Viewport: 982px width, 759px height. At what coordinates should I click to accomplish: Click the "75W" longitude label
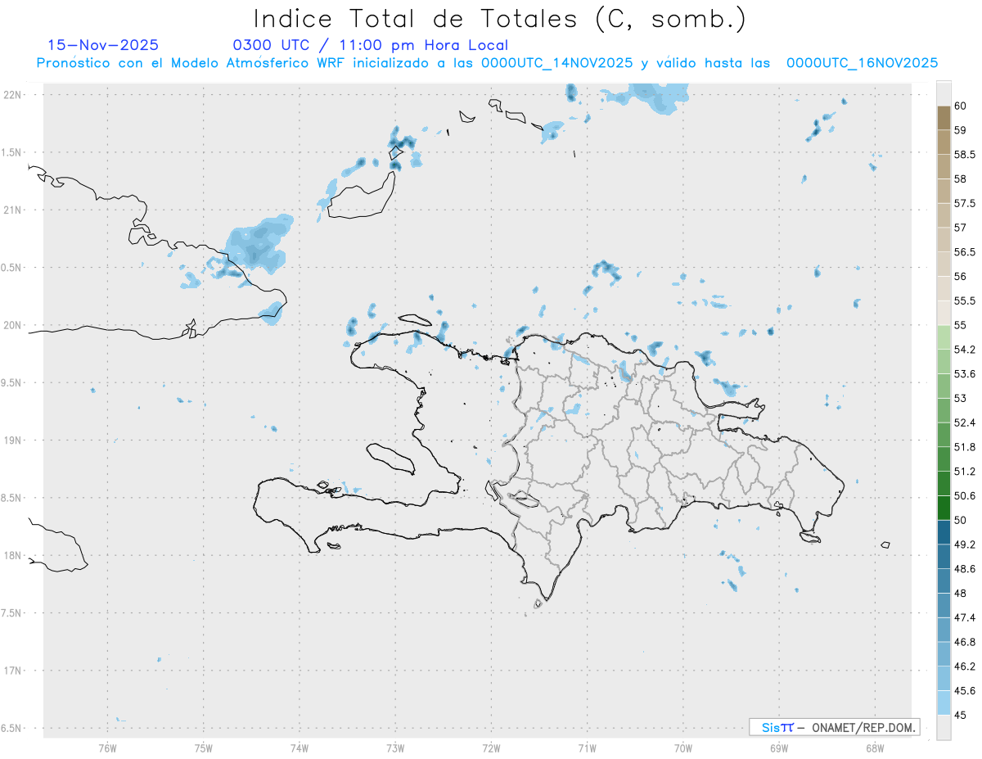pos(204,748)
